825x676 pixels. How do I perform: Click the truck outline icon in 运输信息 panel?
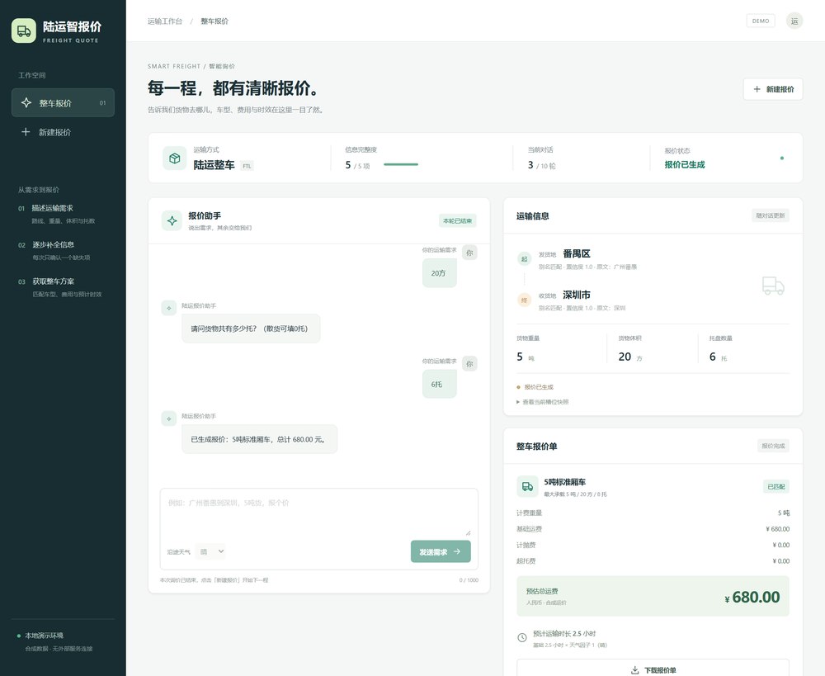pos(773,286)
